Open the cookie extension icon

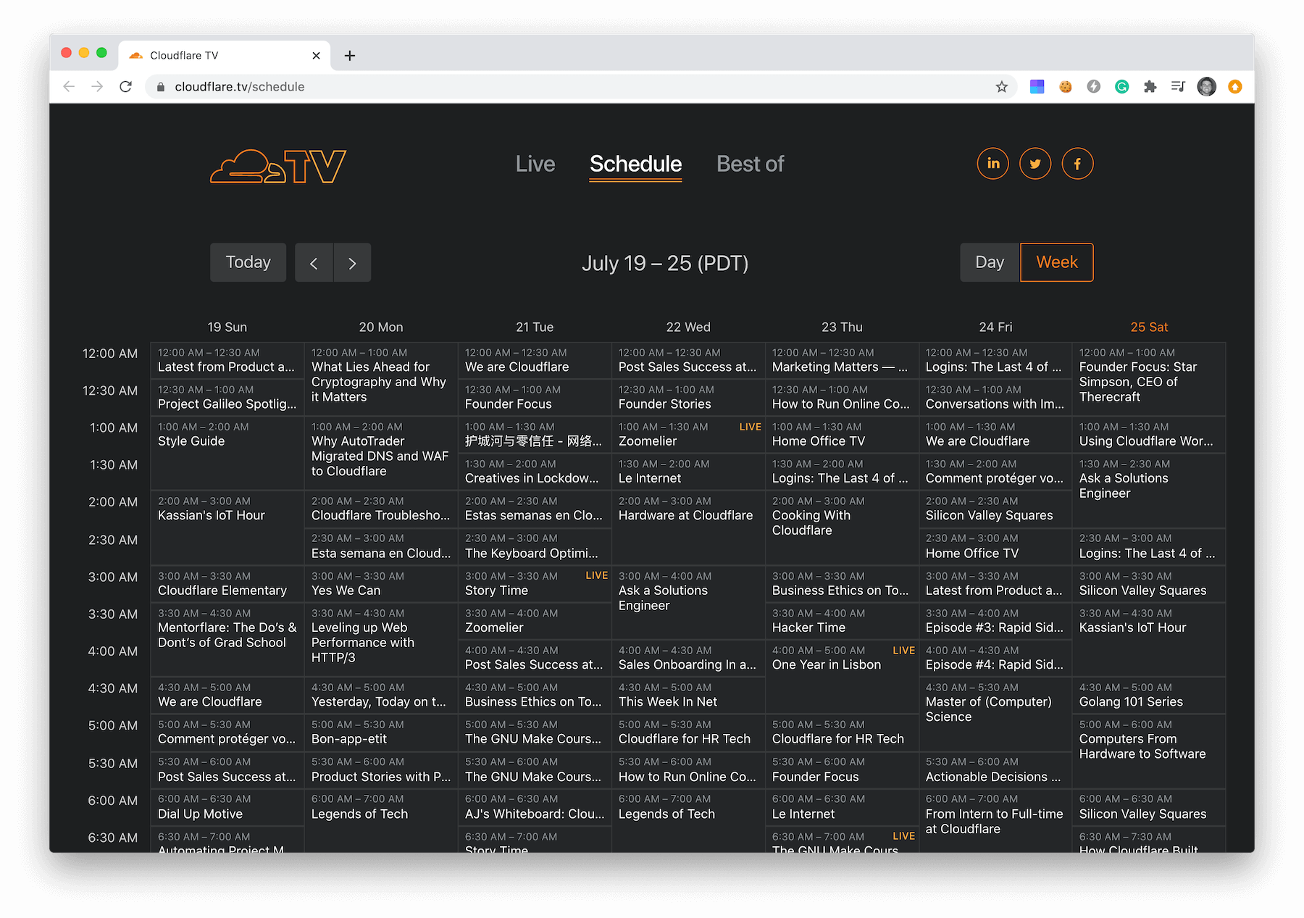(1065, 87)
